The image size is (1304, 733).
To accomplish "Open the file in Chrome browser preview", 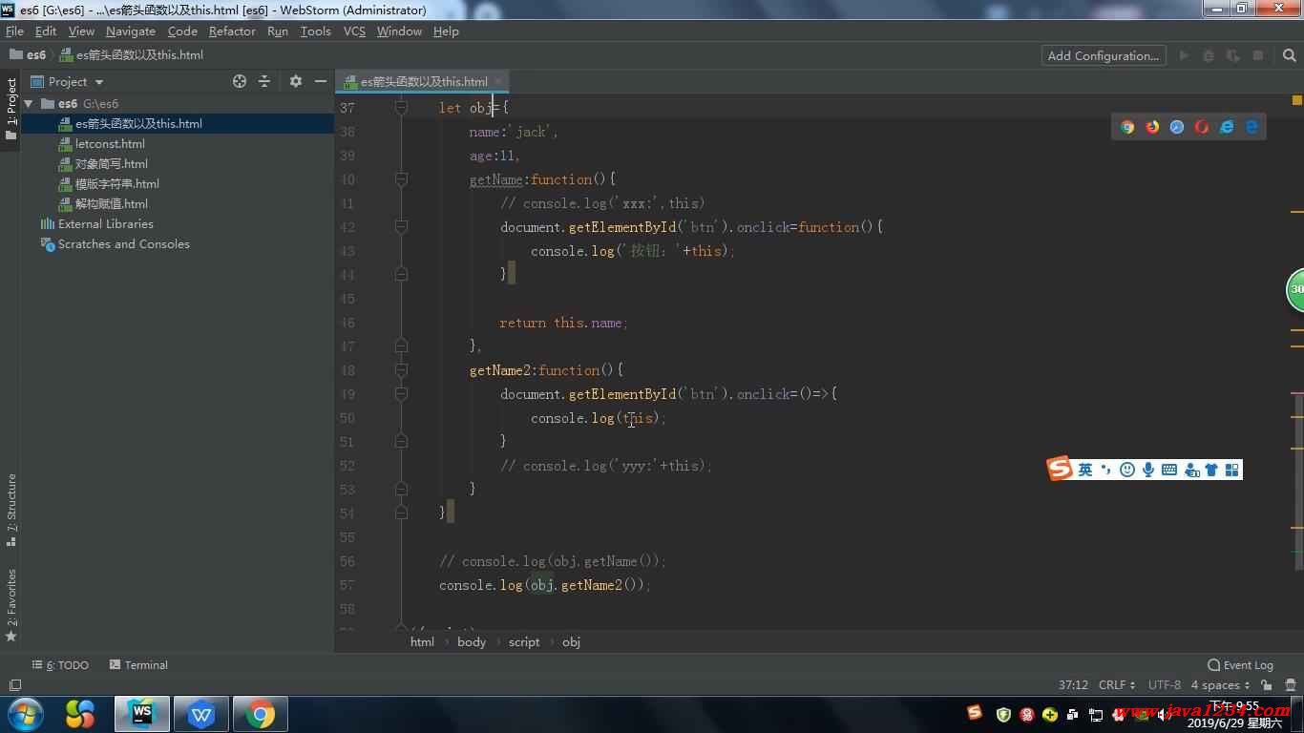I will tap(1127, 126).
